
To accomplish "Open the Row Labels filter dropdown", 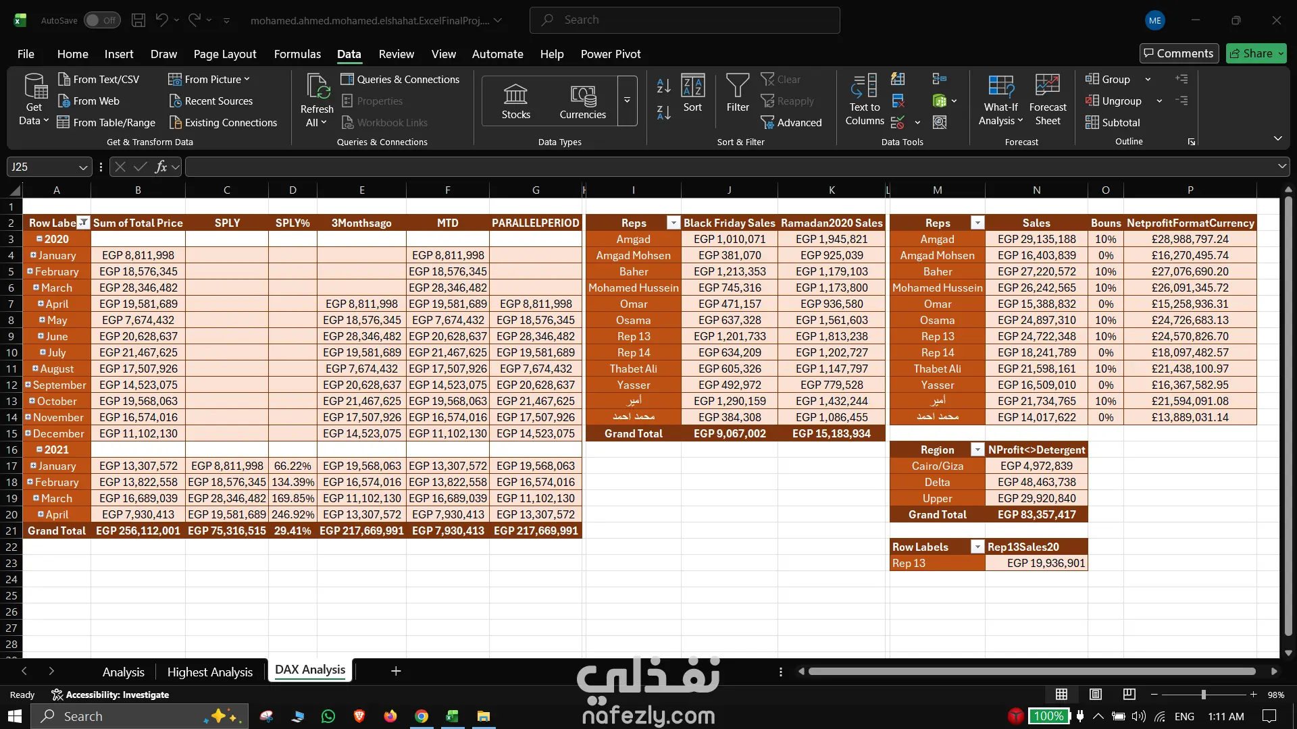I will [83, 223].
